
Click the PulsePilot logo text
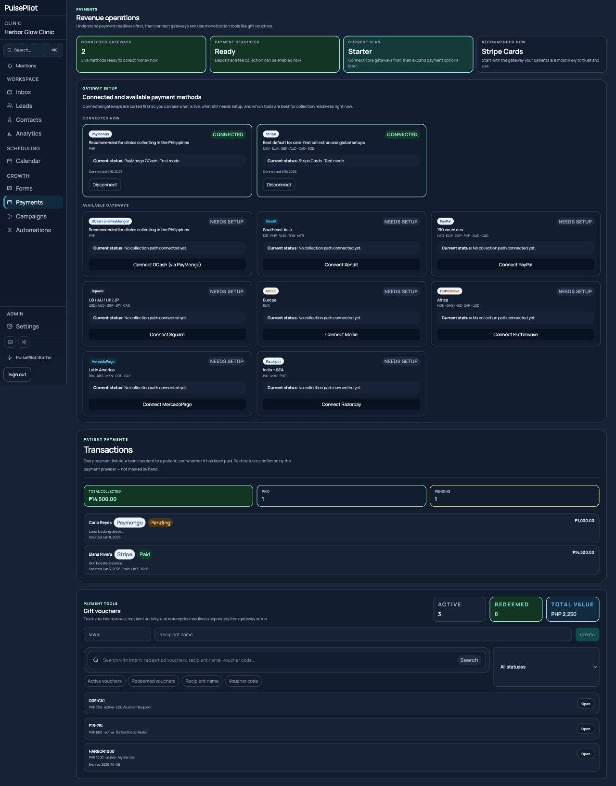[21, 8]
